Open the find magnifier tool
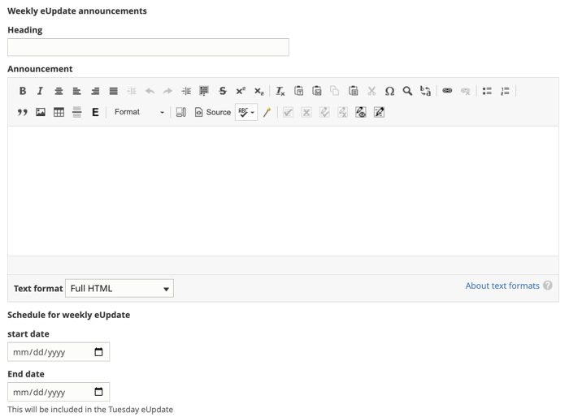 click(x=407, y=91)
